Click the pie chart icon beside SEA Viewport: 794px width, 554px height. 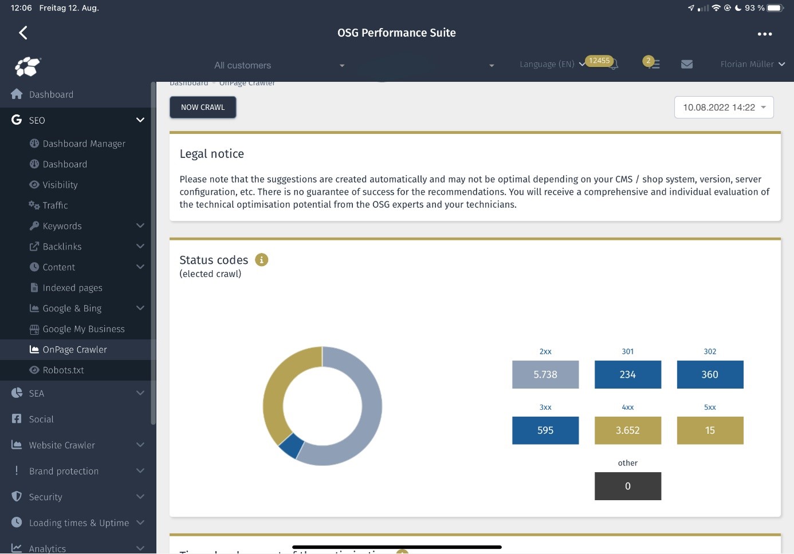17,393
